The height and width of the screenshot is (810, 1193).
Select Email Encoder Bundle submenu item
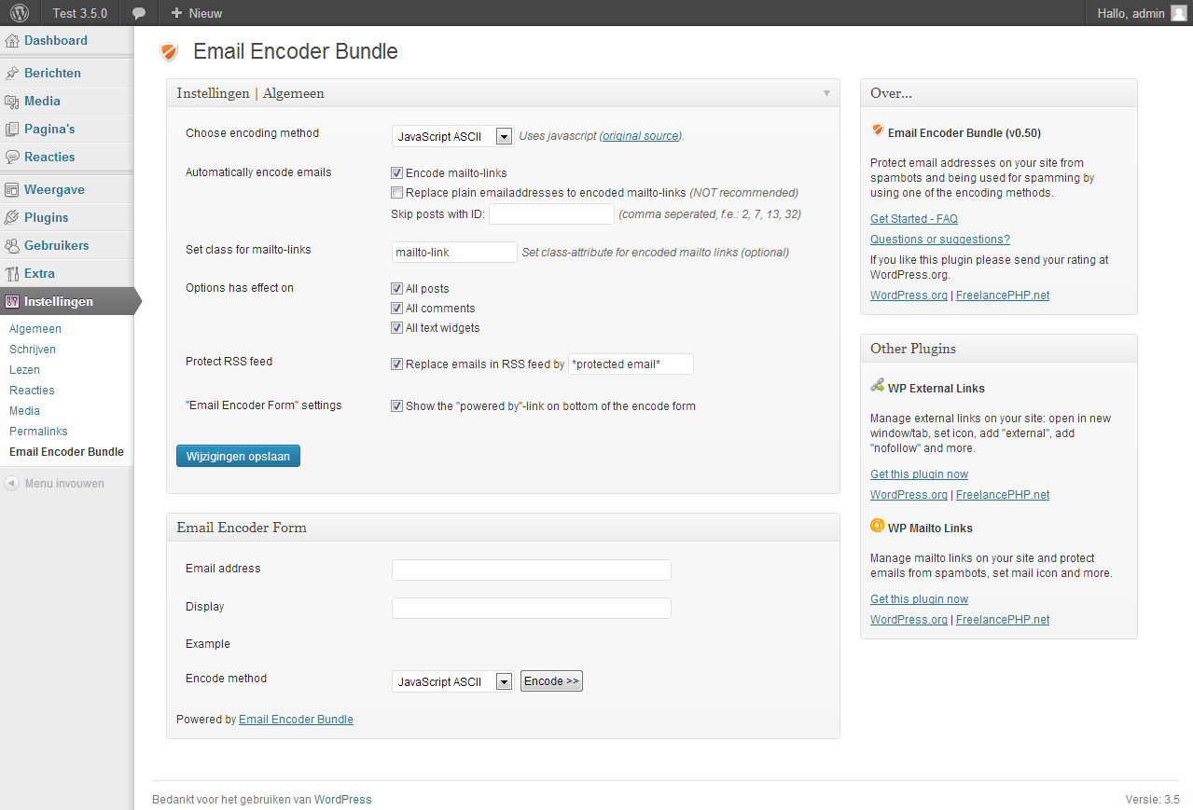pyautogui.click(x=66, y=452)
